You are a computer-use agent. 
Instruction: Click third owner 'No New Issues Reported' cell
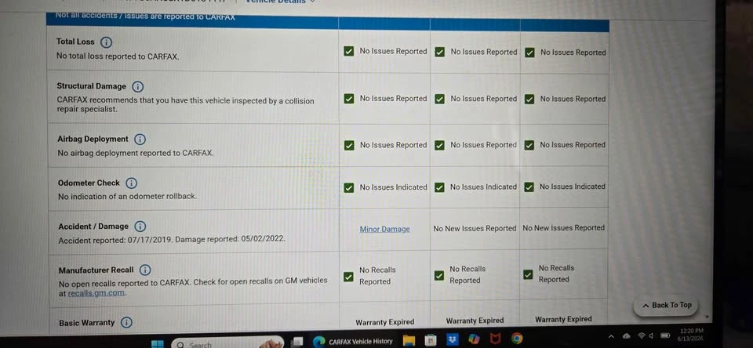coord(564,228)
